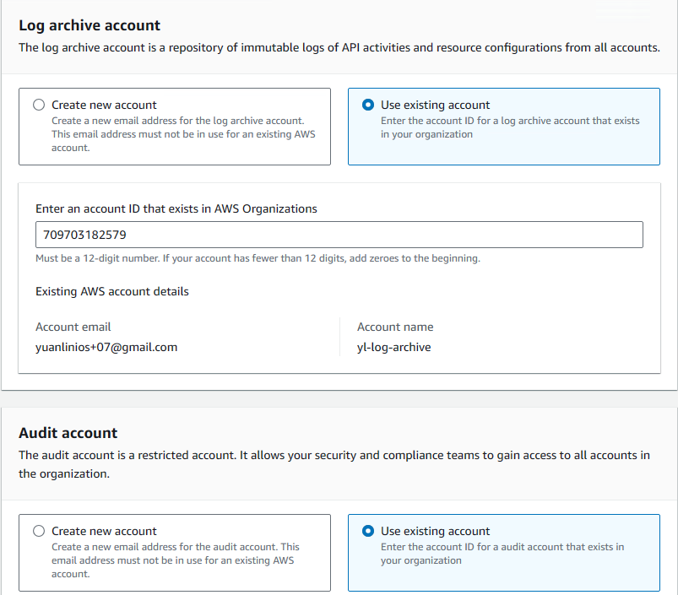Image resolution: width=678 pixels, height=595 pixels.
Task: Click the Account email label
Action: [73, 327]
